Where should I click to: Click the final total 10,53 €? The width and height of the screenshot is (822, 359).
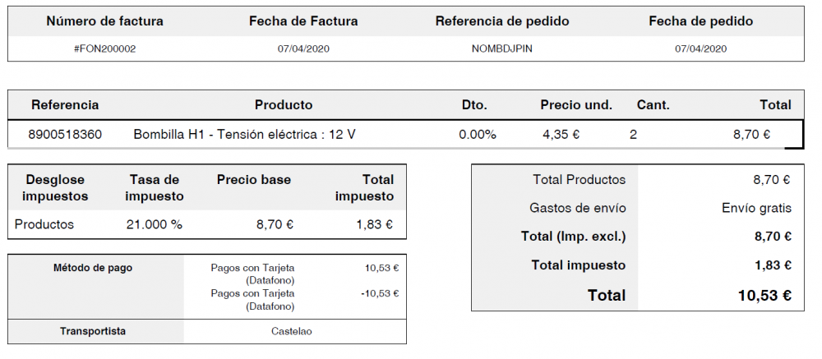[764, 295]
